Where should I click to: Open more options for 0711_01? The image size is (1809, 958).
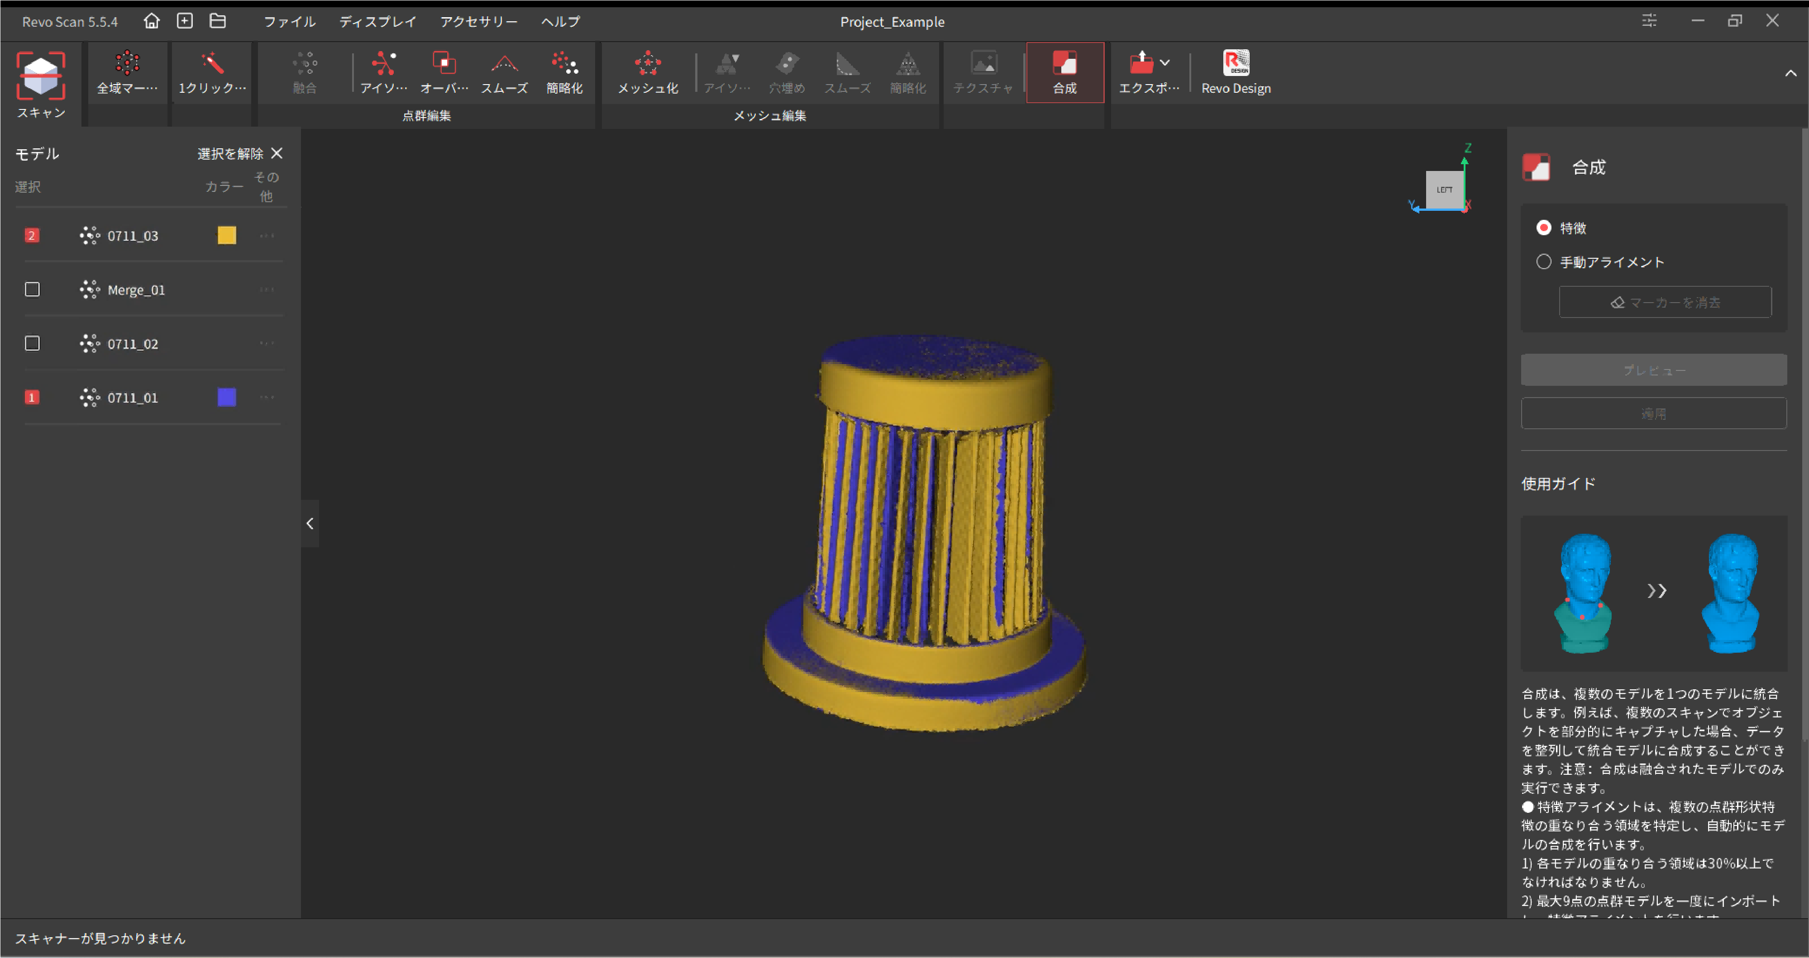click(x=267, y=398)
